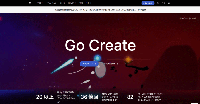
Task: Open the search magnifier icon
Action: (x=158, y=3)
